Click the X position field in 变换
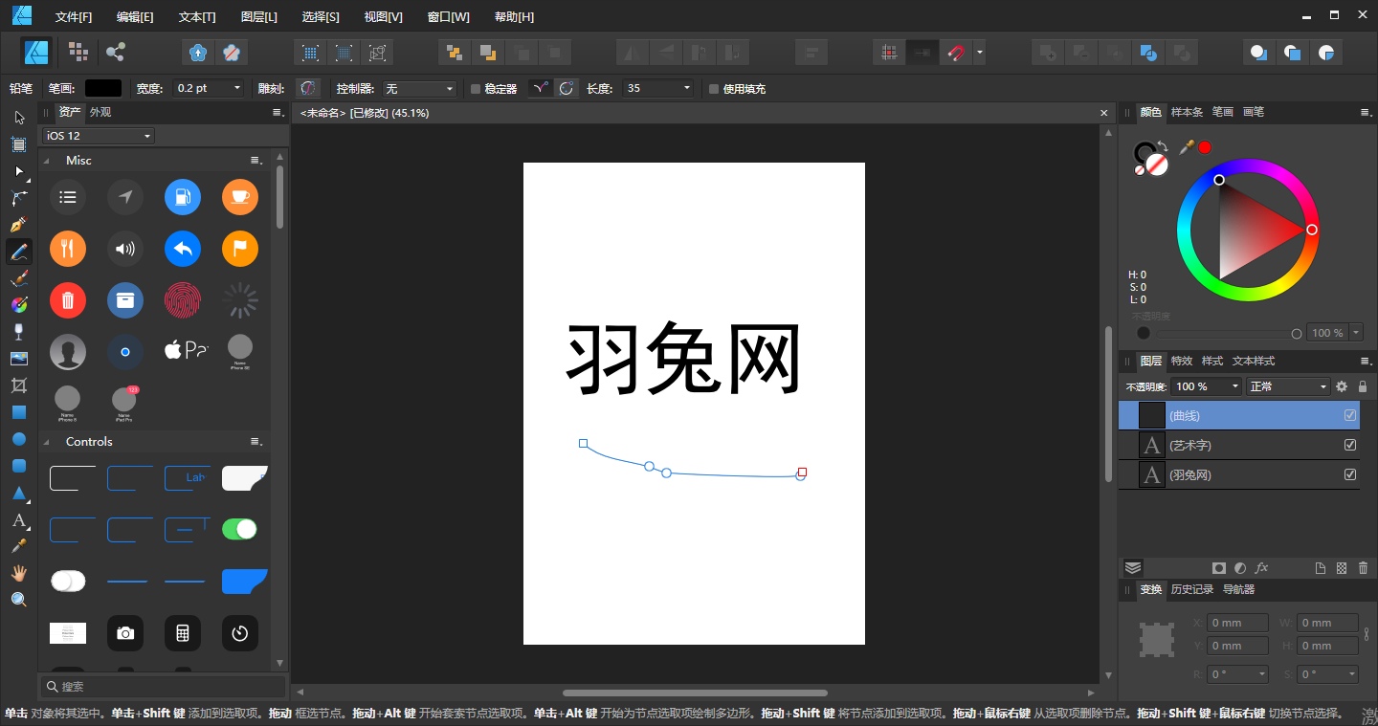This screenshot has width=1378, height=726. pos(1237,623)
